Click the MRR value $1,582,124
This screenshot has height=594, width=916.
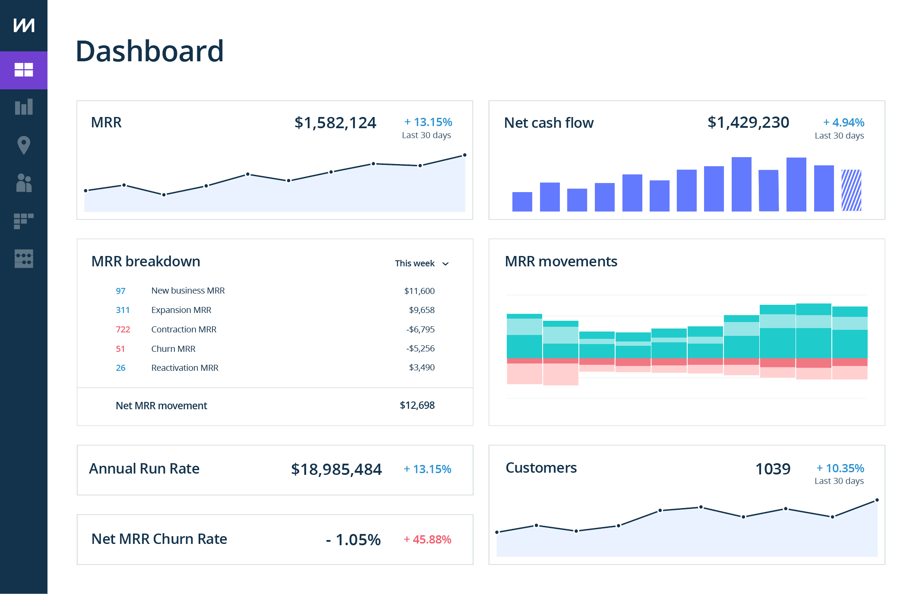coord(335,123)
